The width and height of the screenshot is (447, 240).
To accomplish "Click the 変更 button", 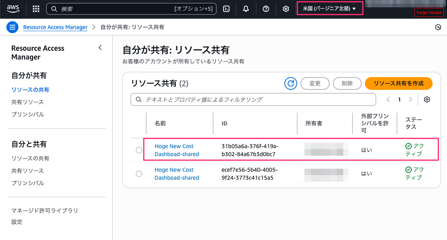I will click(x=315, y=83).
